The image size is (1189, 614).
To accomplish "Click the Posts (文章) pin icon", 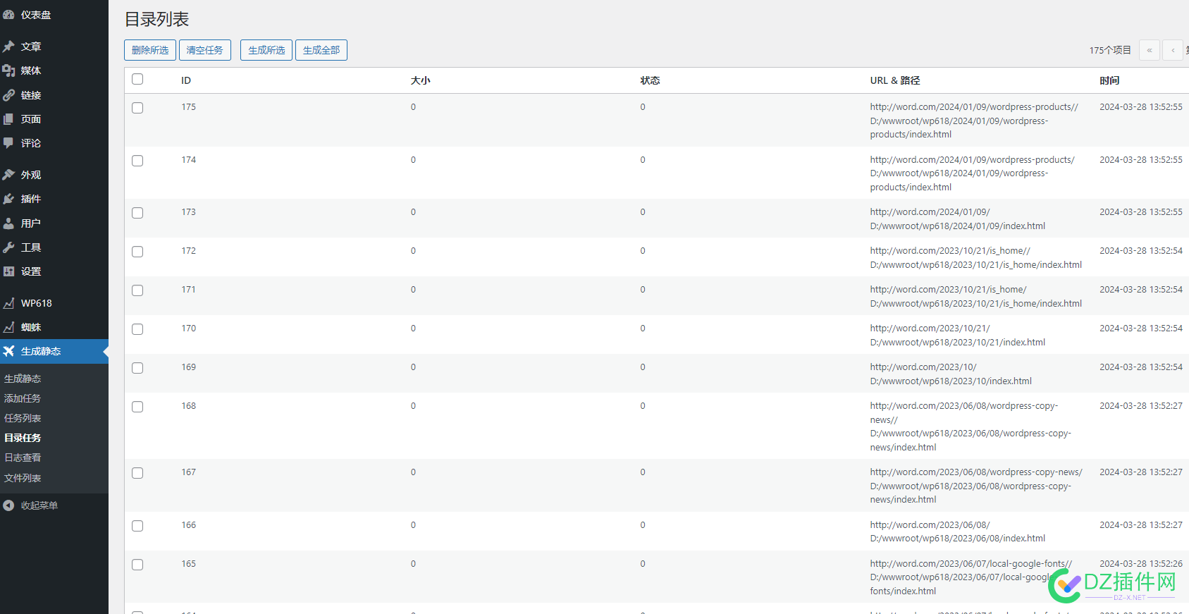I will click(x=8, y=47).
